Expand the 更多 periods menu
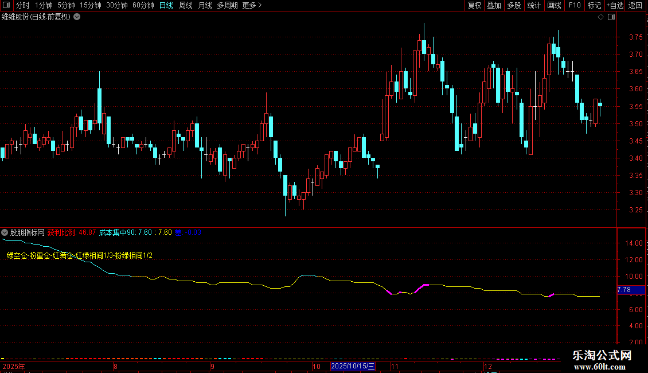Image resolution: width=648 pixels, height=373 pixels. click(252, 5)
